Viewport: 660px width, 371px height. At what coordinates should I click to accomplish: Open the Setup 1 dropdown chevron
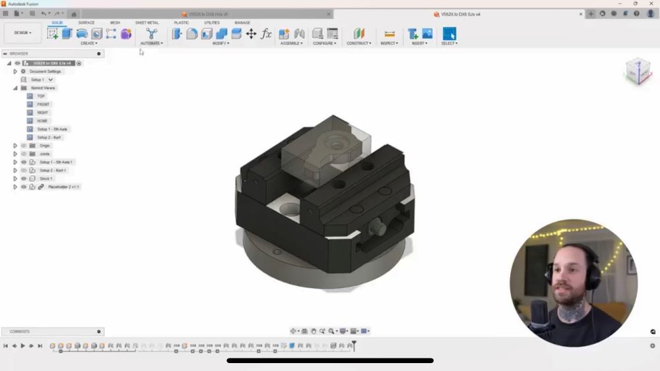51,80
